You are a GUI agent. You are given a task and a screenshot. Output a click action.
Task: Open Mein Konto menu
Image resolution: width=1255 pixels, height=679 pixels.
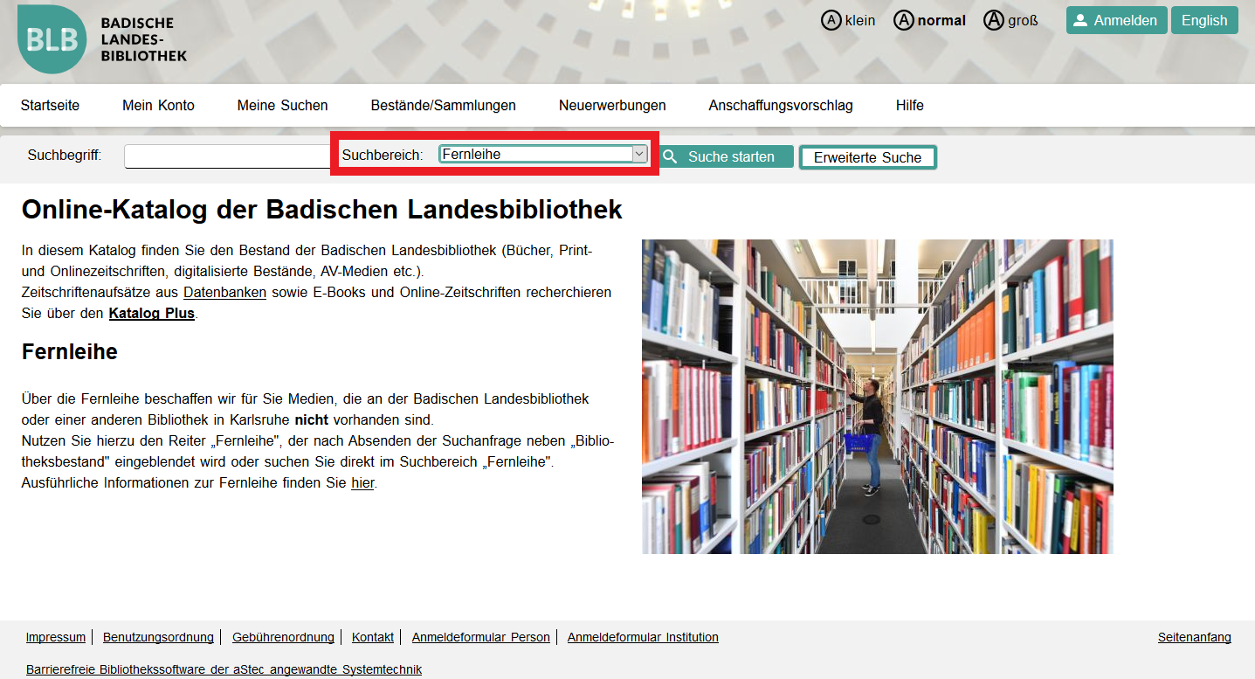(158, 106)
